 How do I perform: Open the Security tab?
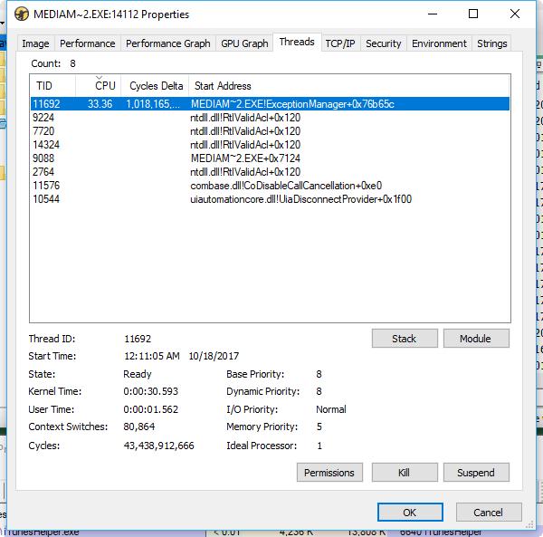(383, 43)
